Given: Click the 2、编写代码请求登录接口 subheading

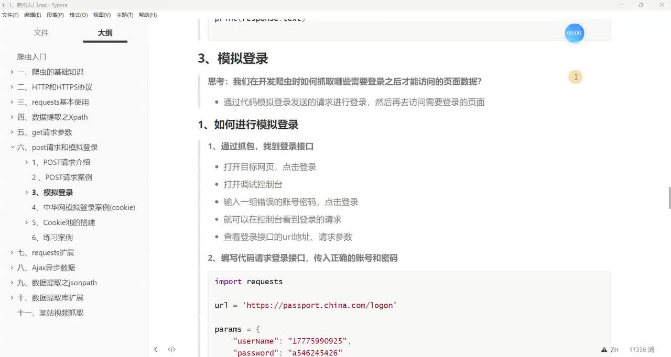Looking at the screenshot, I should click(302, 258).
